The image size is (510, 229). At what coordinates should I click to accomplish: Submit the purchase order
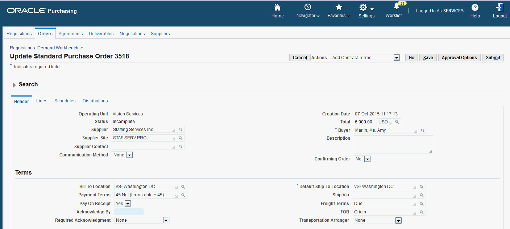point(493,58)
